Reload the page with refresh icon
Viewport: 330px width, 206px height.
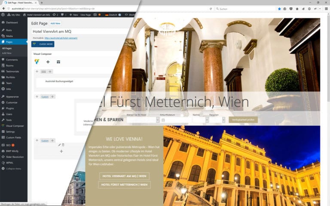[x=211, y=9]
